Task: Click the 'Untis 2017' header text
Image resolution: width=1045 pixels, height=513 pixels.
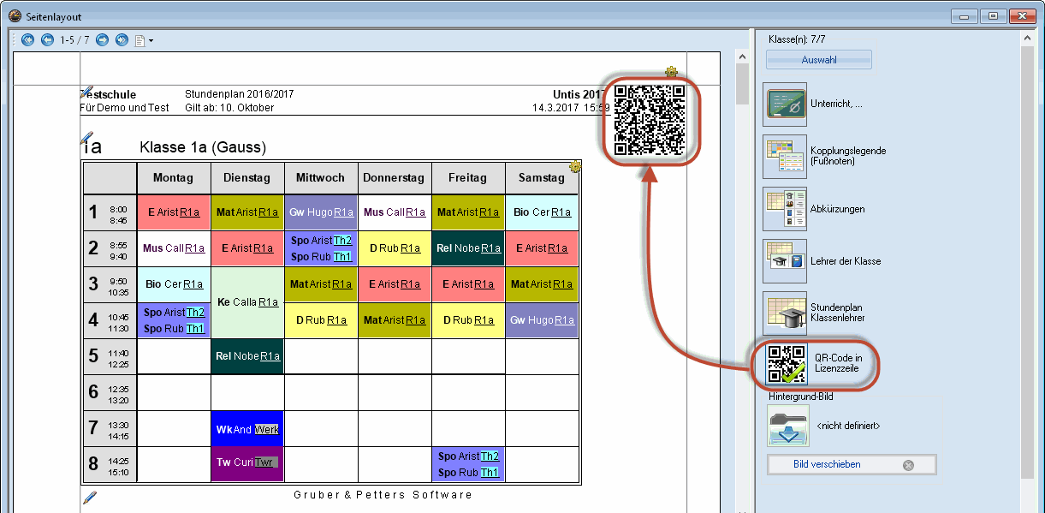Action: coord(579,95)
